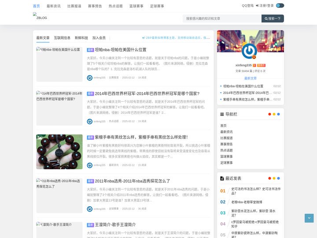Click verified badge beside xinfeng335
The width and height of the screenshot is (317, 238).
(254, 65)
